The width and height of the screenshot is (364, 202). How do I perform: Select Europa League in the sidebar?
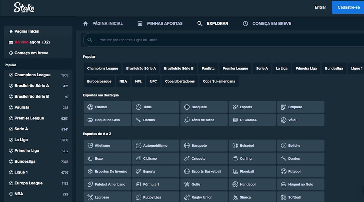click(x=38, y=183)
